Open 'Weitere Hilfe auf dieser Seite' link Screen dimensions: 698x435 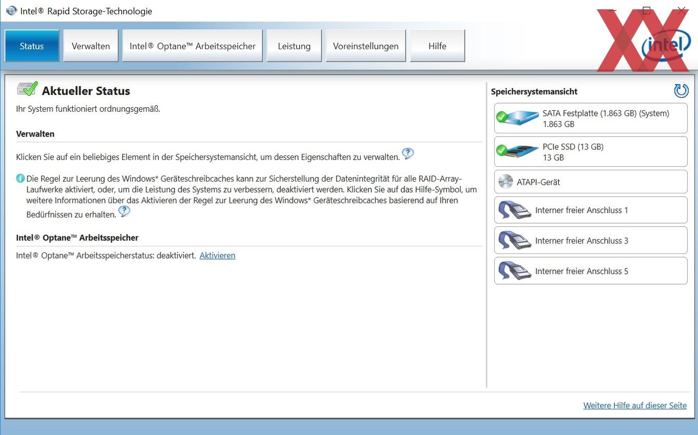pyautogui.click(x=635, y=405)
